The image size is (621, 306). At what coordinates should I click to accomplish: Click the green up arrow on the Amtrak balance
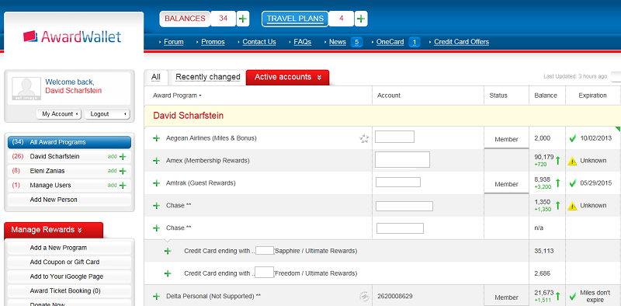558,183
